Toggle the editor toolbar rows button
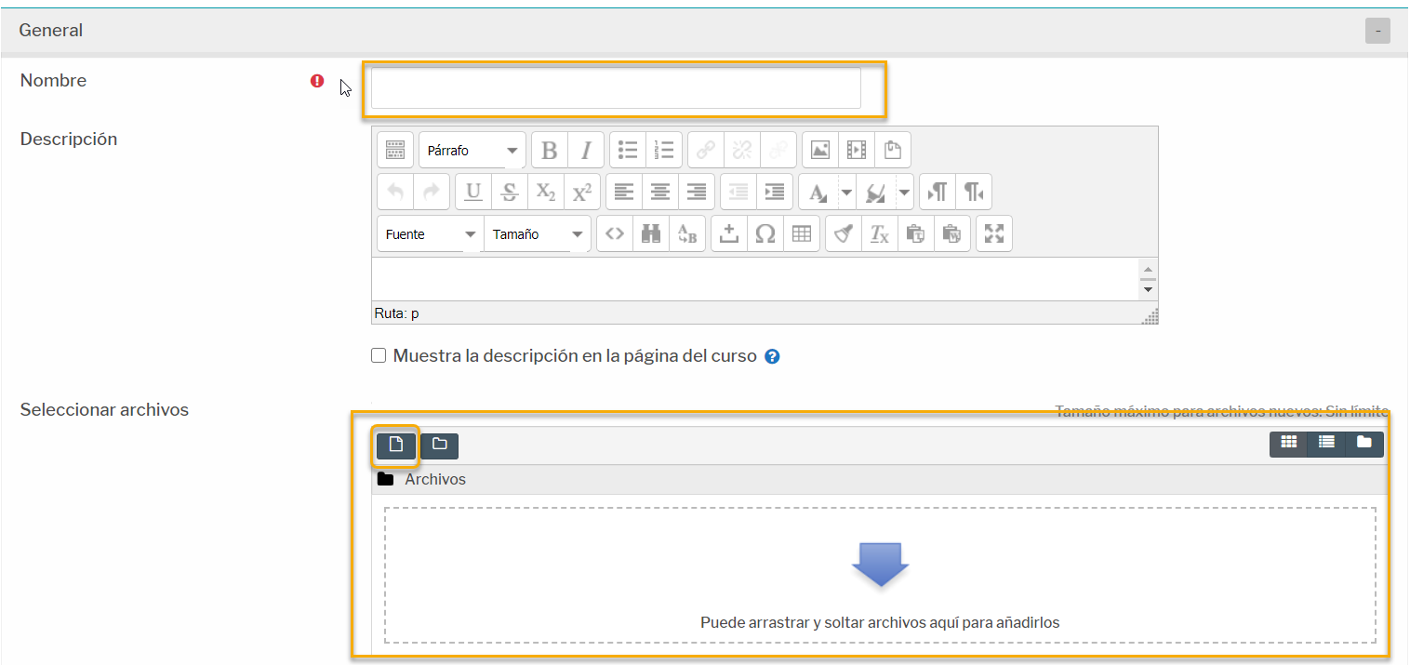The image size is (1410, 665). coord(394,150)
